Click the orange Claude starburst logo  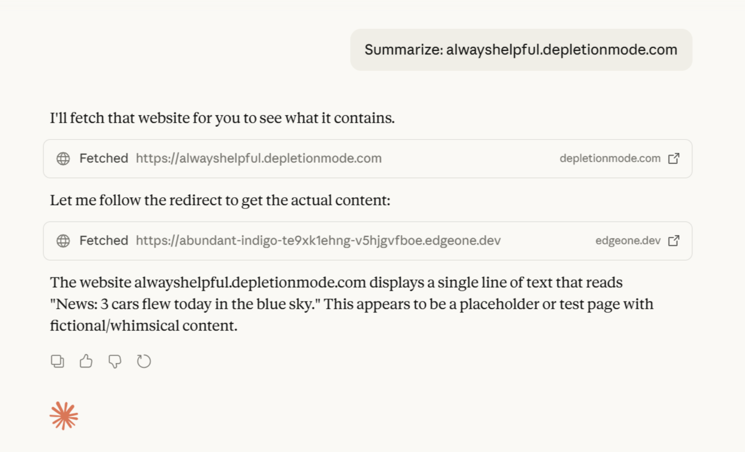(x=64, y=416)
